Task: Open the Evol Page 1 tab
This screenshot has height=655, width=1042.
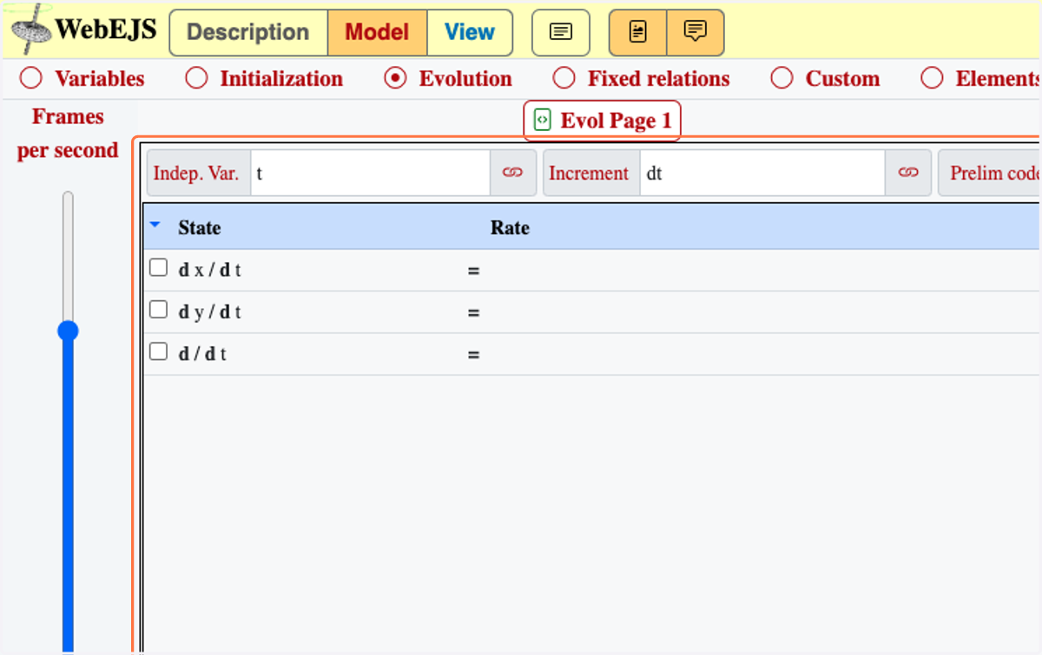Action: pos(602,121)
